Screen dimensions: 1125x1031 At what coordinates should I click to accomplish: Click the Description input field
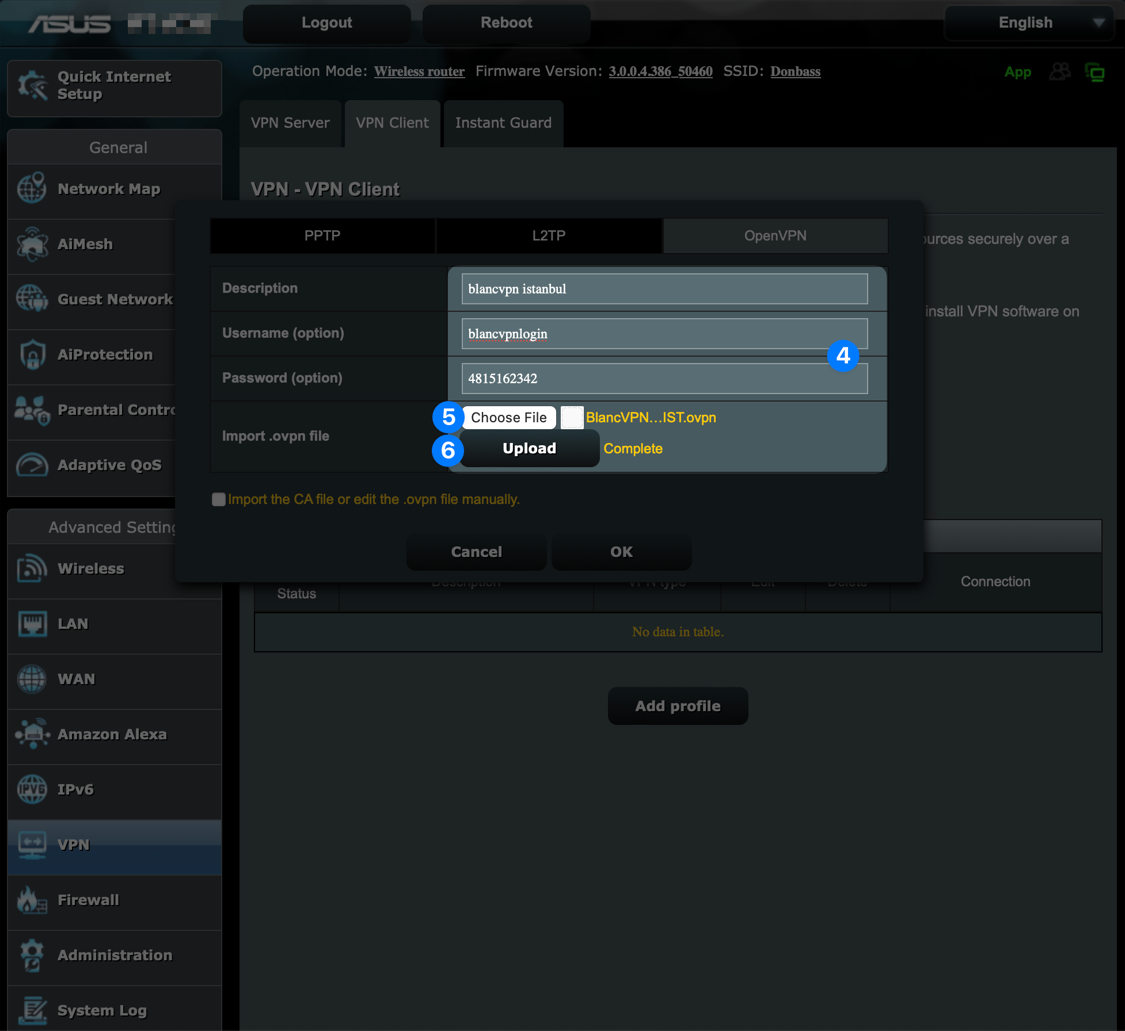tap(664, 289)
